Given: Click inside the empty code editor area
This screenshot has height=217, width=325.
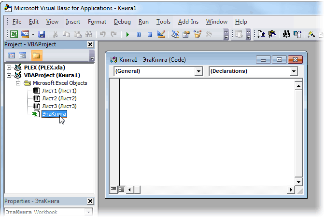Looking at the screenshot, I should (x=207, y=132).
